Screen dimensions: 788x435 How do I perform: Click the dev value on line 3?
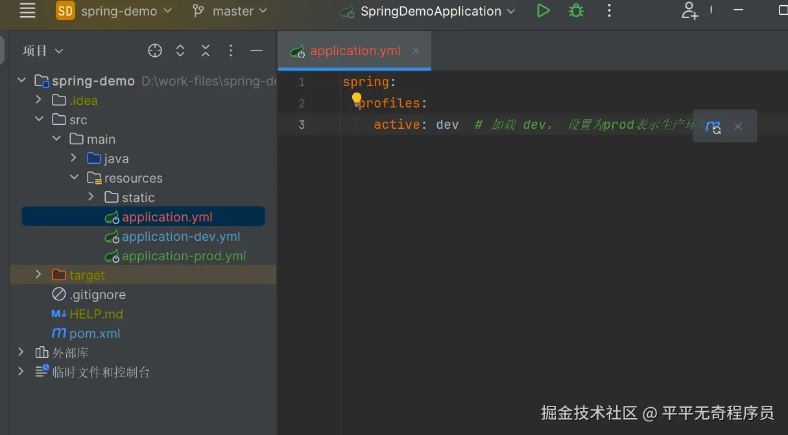pos(448,124)
